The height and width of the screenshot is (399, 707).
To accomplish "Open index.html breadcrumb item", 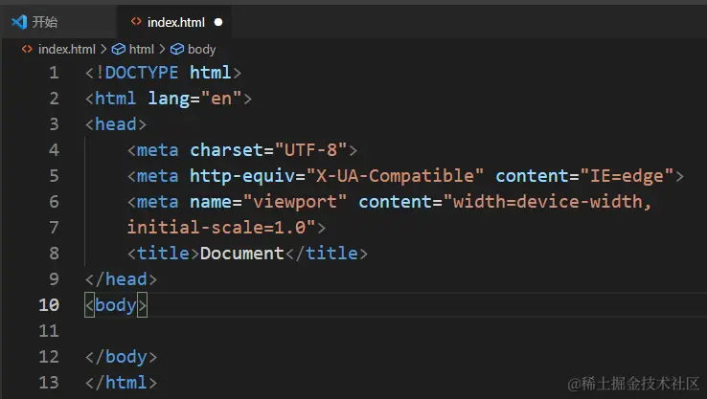I will click(x=67, y=49).
